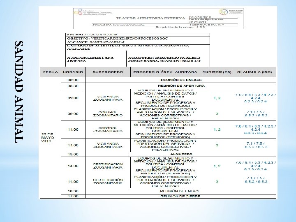Select the 17:00 time cell

click(x=73, y=197)
